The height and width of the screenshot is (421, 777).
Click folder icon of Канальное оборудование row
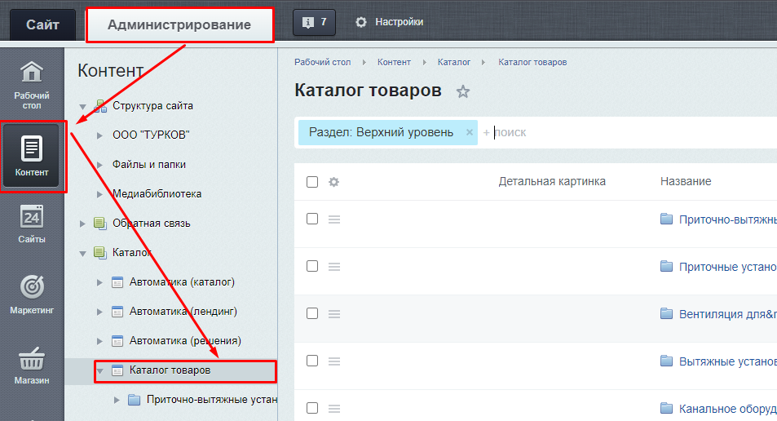(x=666, y=408)
